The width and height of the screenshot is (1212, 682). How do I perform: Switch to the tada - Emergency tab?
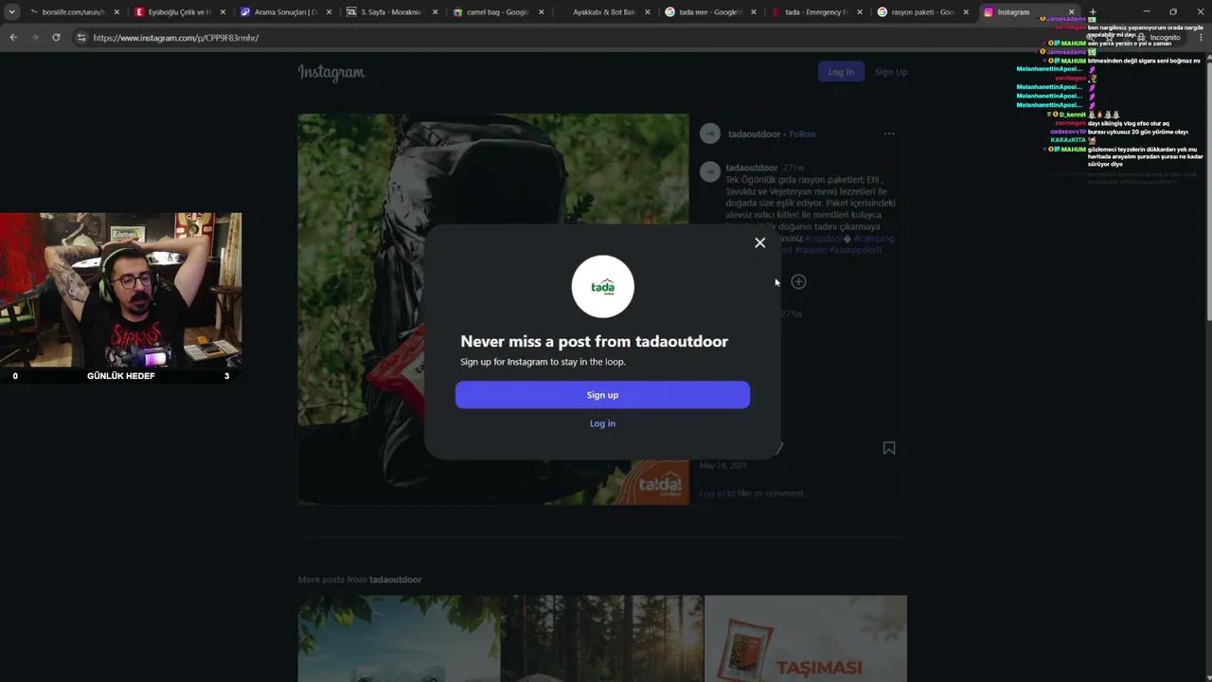(x=815, y=12)
